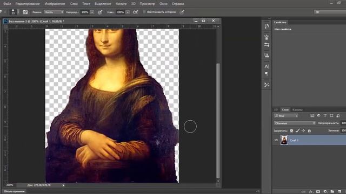
Task: Open the Tool Presets crossed-tools icon
Action: [267, 85]
